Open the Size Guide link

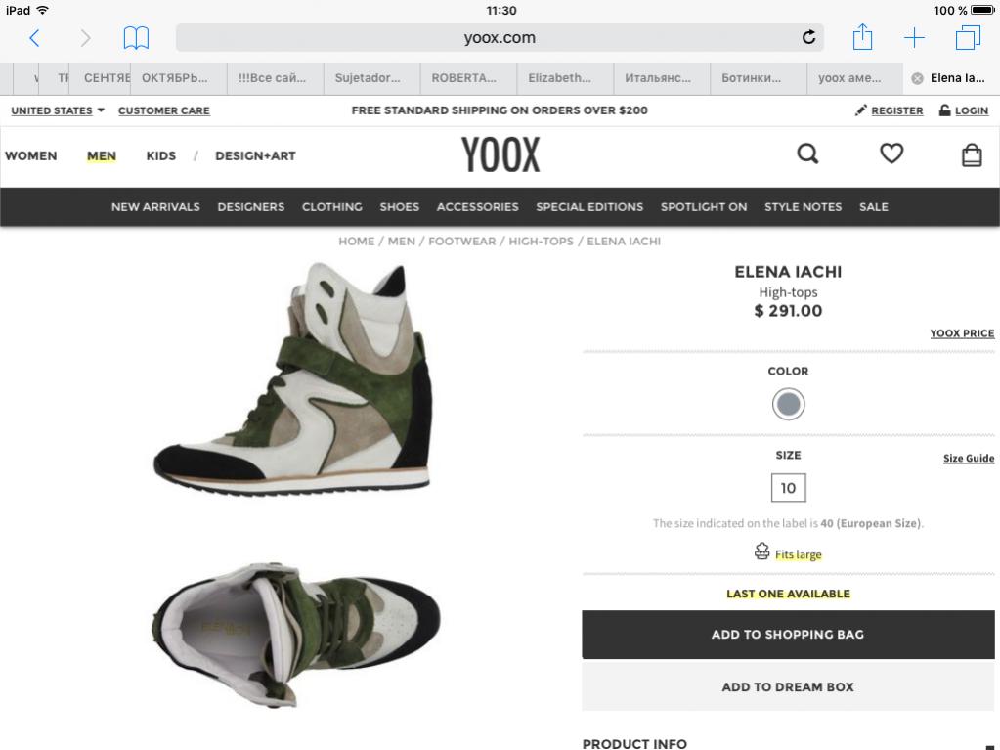[968, 458]
